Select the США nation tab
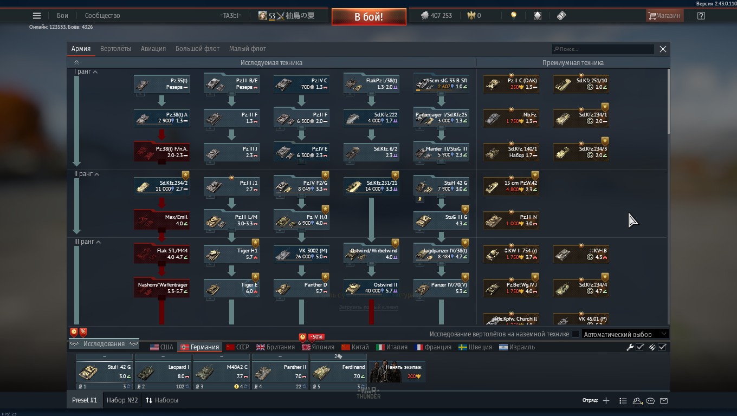This screenshot has width=737, height=416. point(161,347)
